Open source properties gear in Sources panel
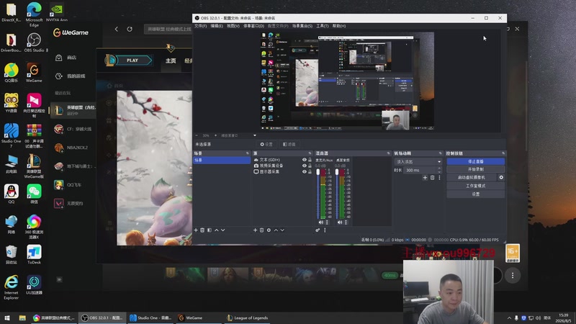This screenshot has height=324, width=576. 269,230
